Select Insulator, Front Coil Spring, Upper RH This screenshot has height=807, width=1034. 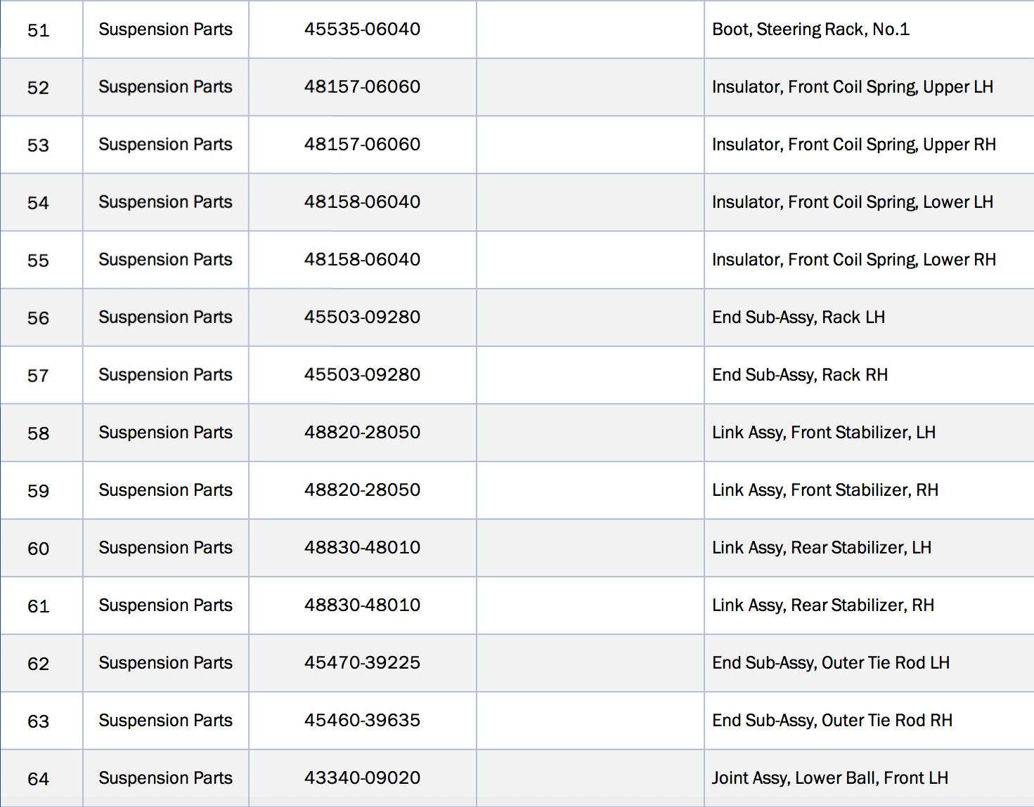(853, 145)
